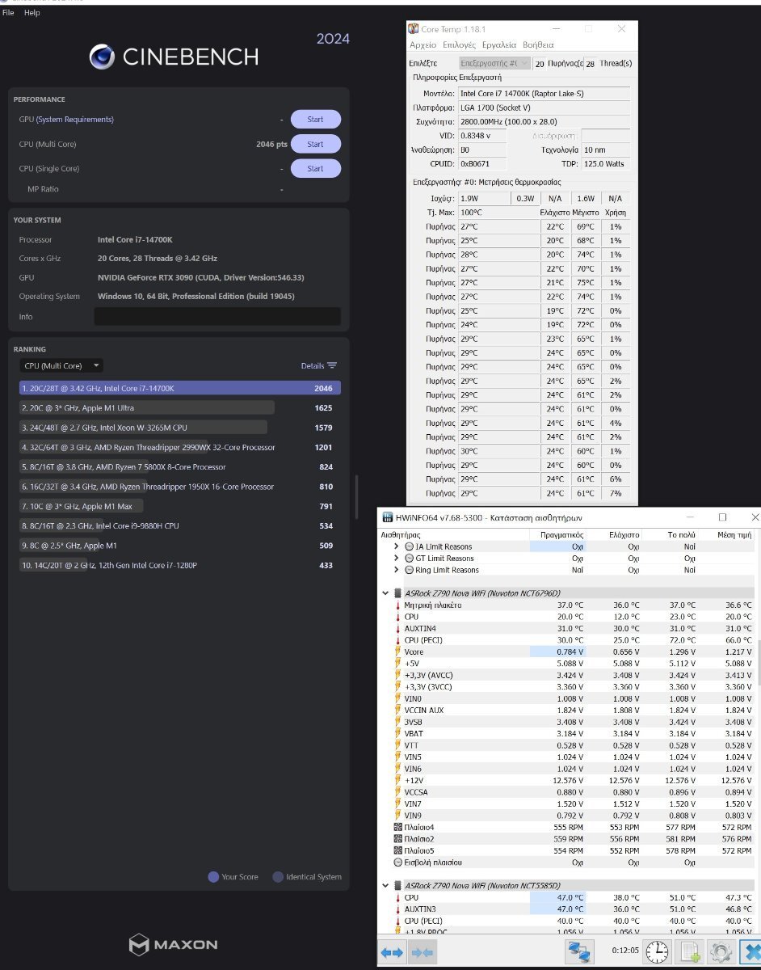
Task: Collapse the ASRock Z790 Nova NCT5585D sensor group
Action: tap(385, 886)
